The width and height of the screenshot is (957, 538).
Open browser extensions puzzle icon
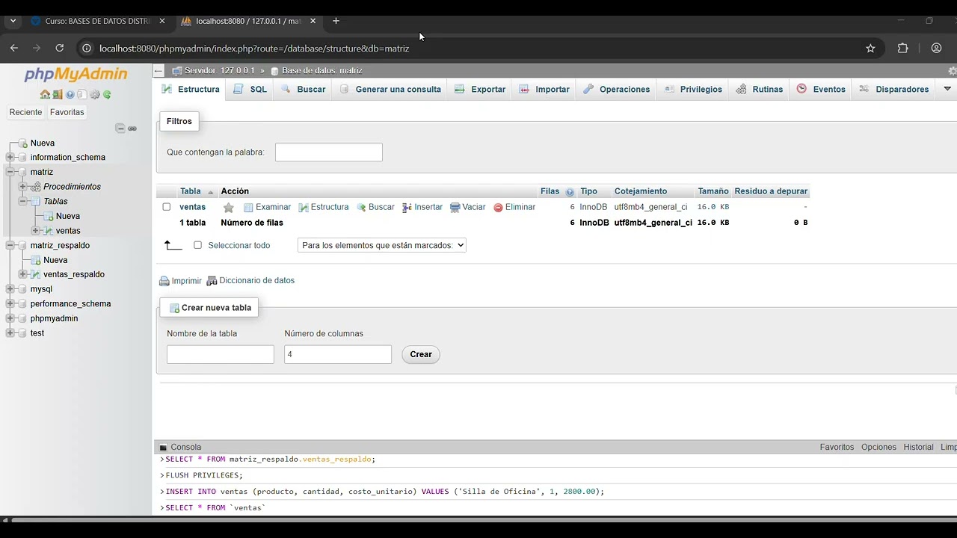[902, 48]
